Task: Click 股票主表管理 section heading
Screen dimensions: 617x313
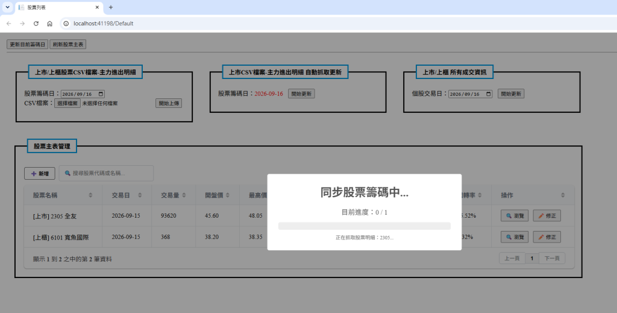Action: 52,146
